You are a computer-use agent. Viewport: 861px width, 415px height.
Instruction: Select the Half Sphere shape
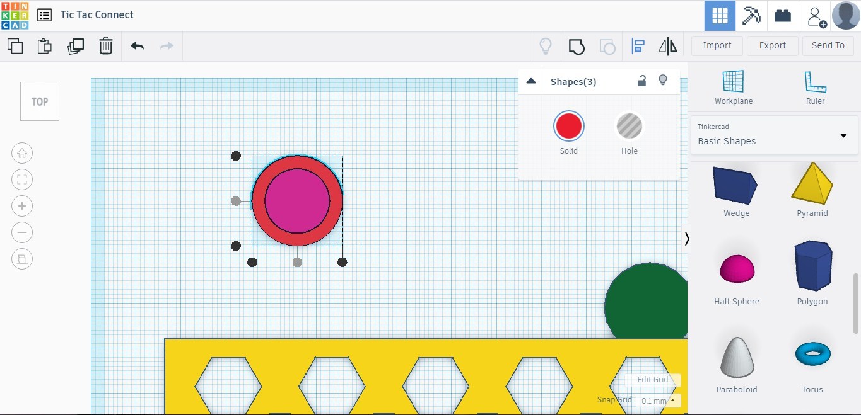(736, 268)
